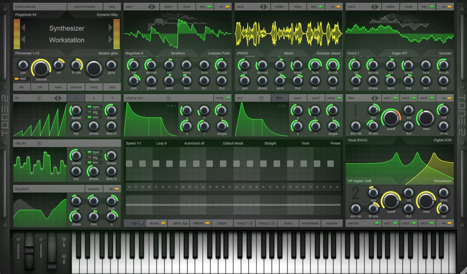Open the MegaSaw 6 waveform dropdown
Screen dimensions: 467x274
[x=134, y=53]
